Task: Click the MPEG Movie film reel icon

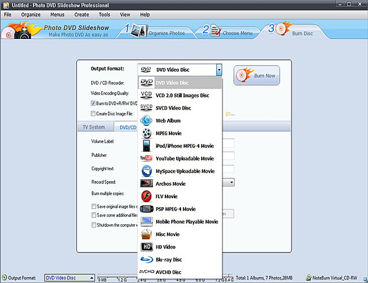Action: [147, 133]
